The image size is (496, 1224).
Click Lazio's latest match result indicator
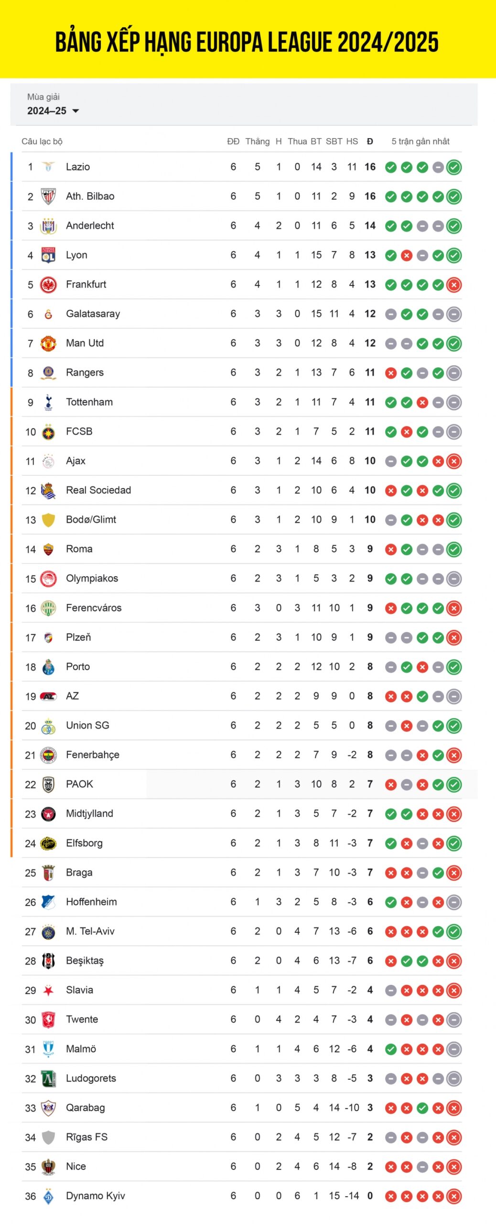point(454,167)
